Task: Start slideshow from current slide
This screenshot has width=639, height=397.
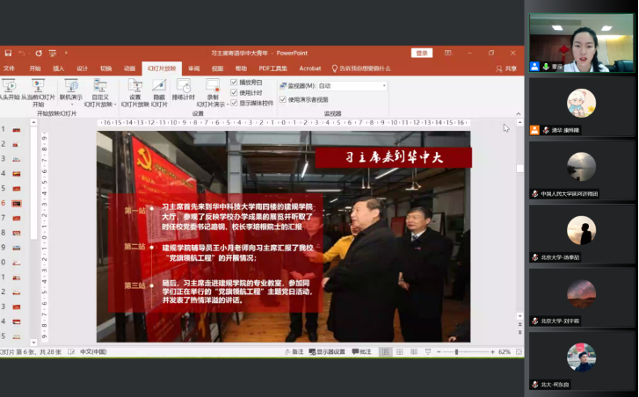Action: point(37,86)
